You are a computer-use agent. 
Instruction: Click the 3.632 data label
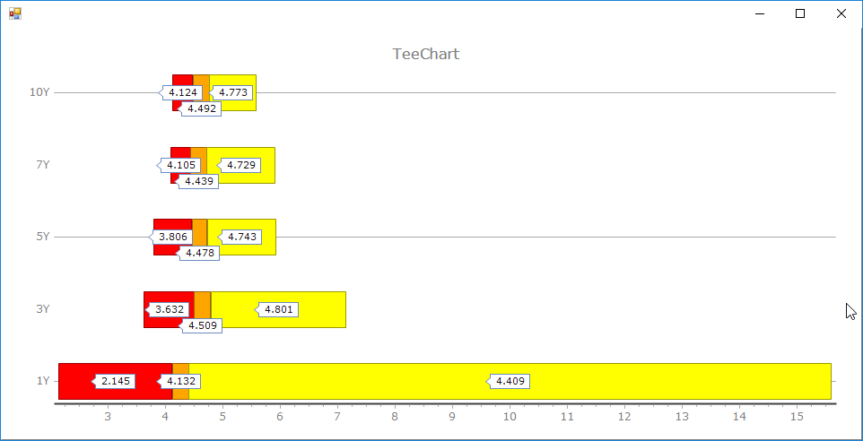tap(169, 309)
